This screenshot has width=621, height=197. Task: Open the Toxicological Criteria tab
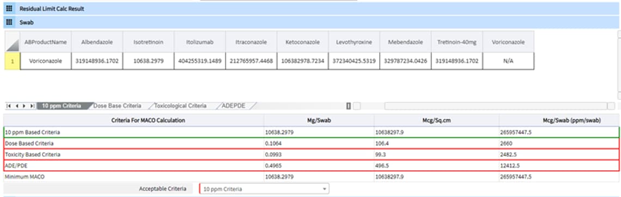tap(181, 106)
